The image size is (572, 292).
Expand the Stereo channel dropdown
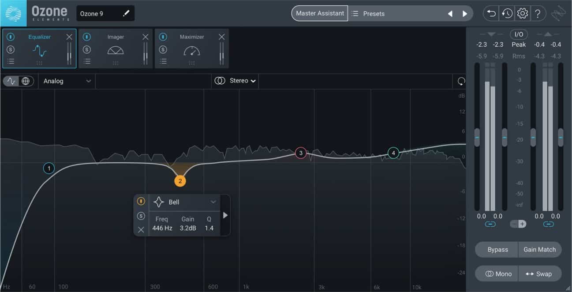(x=235, y=81)
